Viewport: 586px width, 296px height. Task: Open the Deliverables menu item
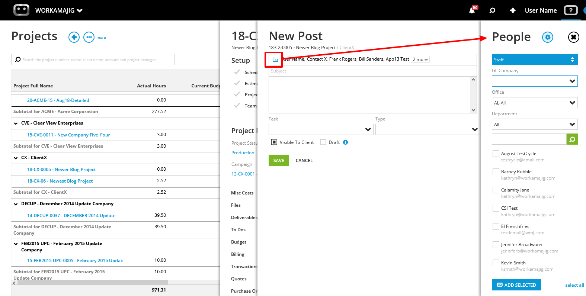pyautogui.click(x=244, y=218)
